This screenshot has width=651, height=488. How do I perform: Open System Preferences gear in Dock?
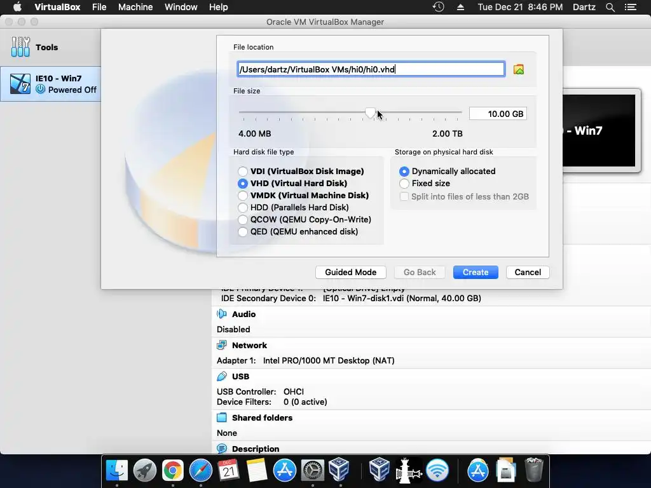[x=312, y=470]
